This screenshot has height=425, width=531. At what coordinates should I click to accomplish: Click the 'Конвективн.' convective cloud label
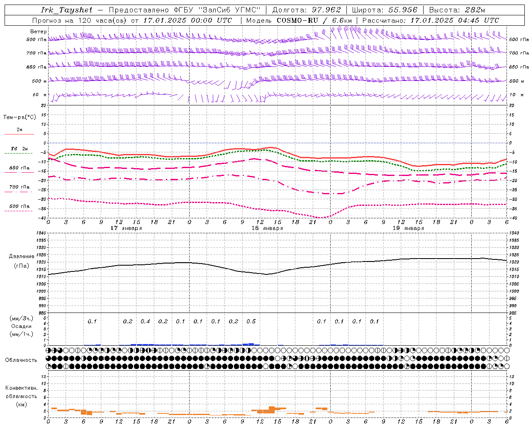21,388
